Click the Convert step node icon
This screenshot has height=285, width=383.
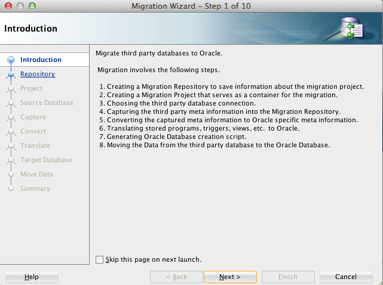click(11, 132)
